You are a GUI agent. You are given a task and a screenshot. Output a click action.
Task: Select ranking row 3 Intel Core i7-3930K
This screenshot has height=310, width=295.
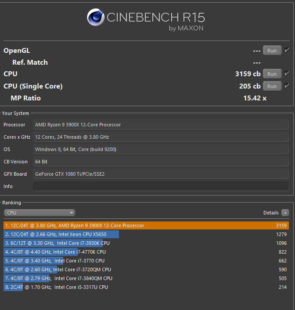coord(146,243)
